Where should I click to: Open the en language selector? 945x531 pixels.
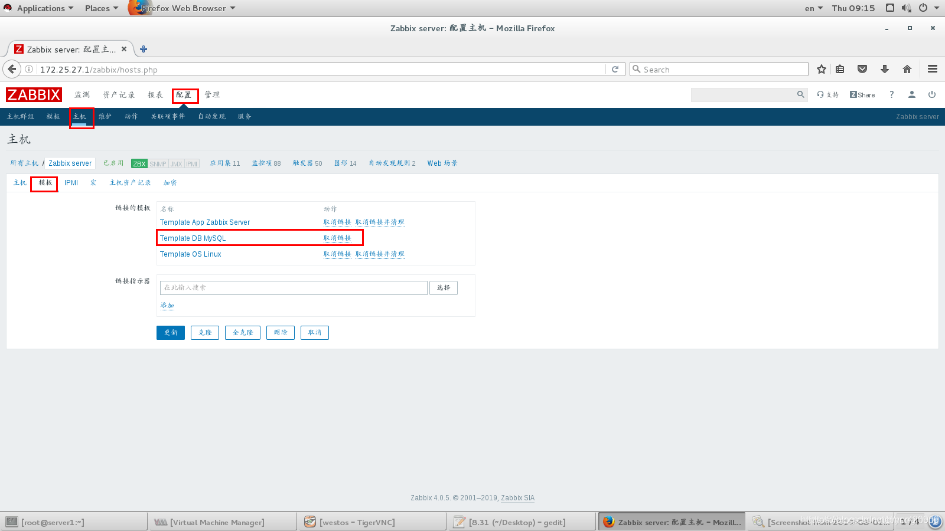click(x=814, y=8)
